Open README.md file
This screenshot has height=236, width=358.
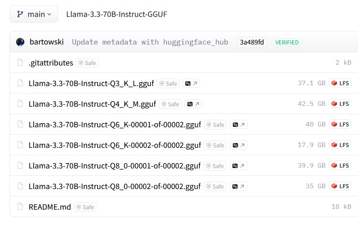pos(50,207)
